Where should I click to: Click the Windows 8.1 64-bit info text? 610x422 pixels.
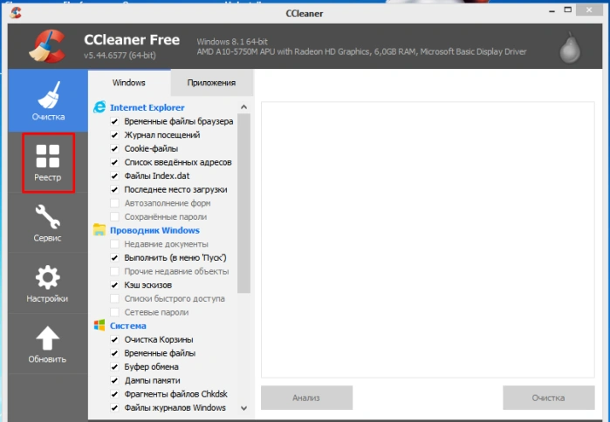232,42
